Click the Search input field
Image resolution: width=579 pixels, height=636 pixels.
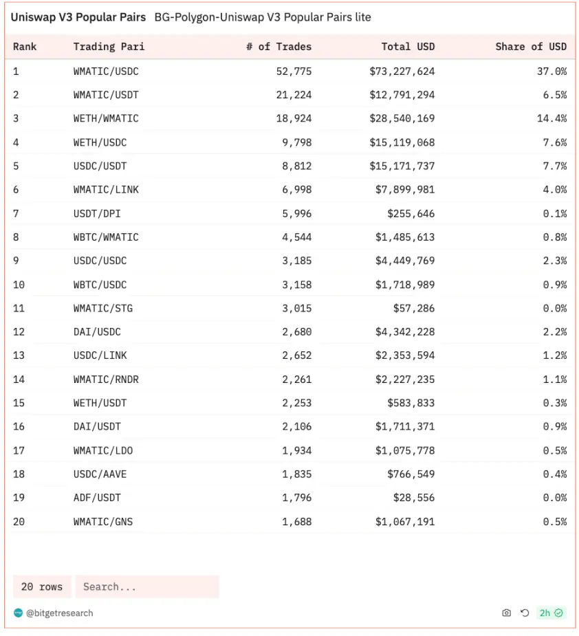[146, 586]
